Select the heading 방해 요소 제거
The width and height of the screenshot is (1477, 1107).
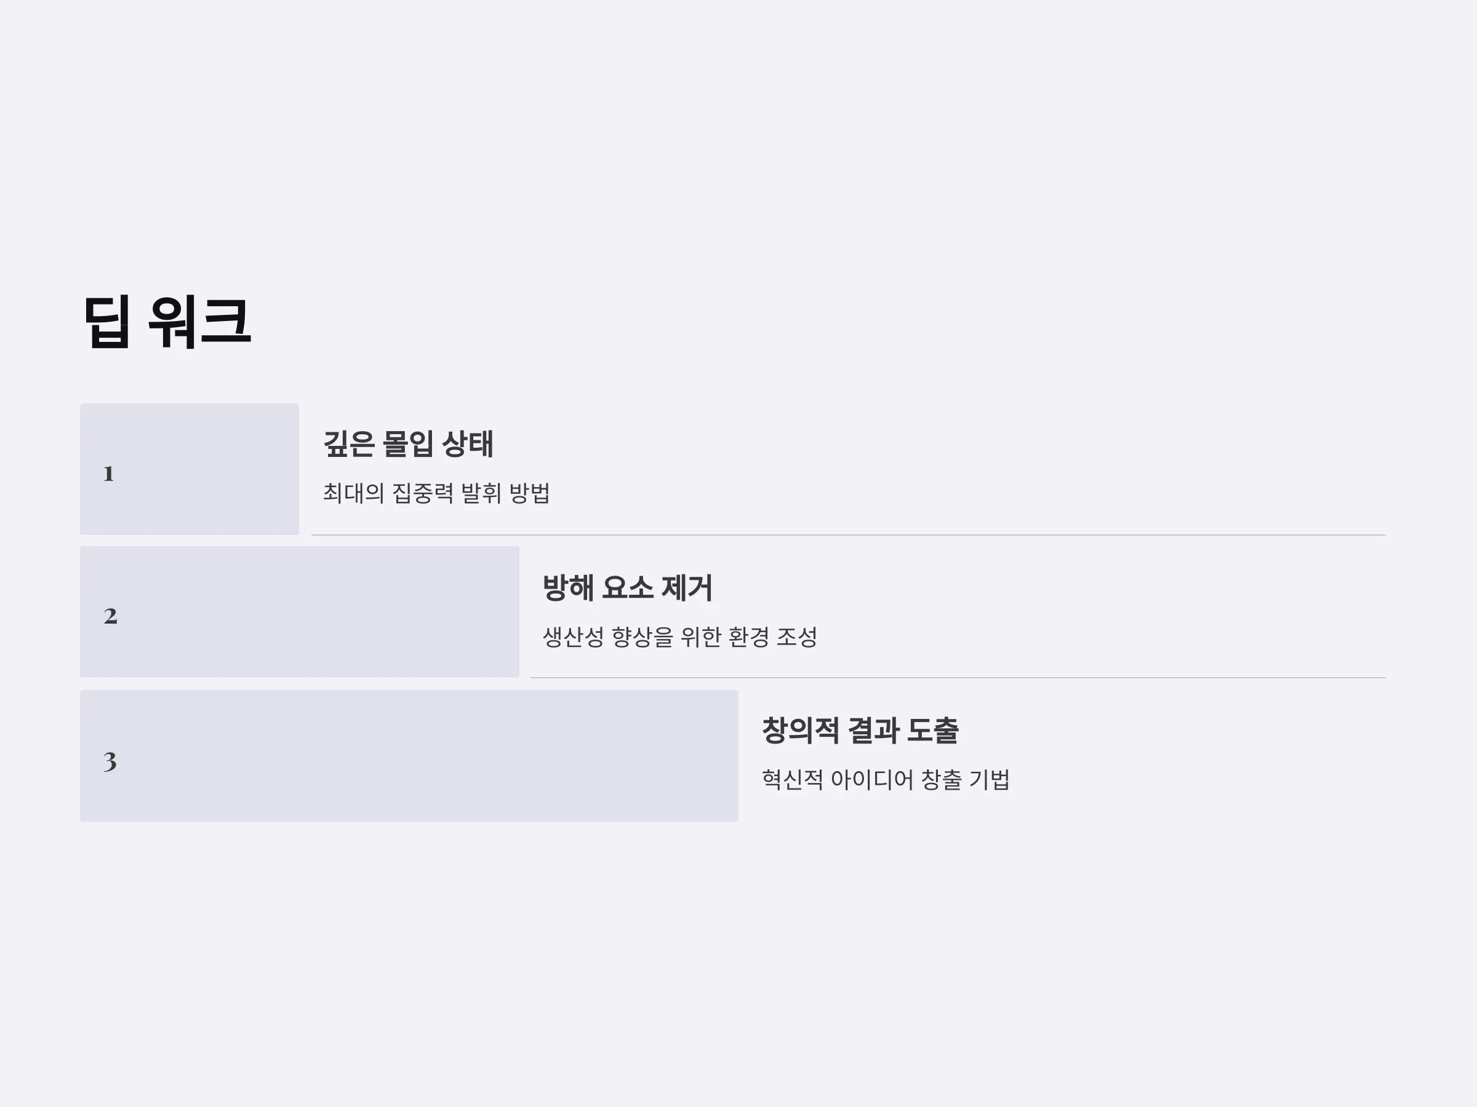pyautogui.click(x=627, y=588)
